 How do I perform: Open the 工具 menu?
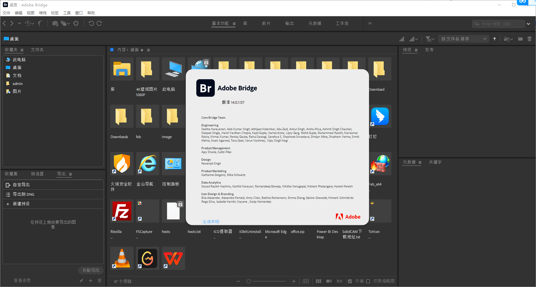click(67, 13)
